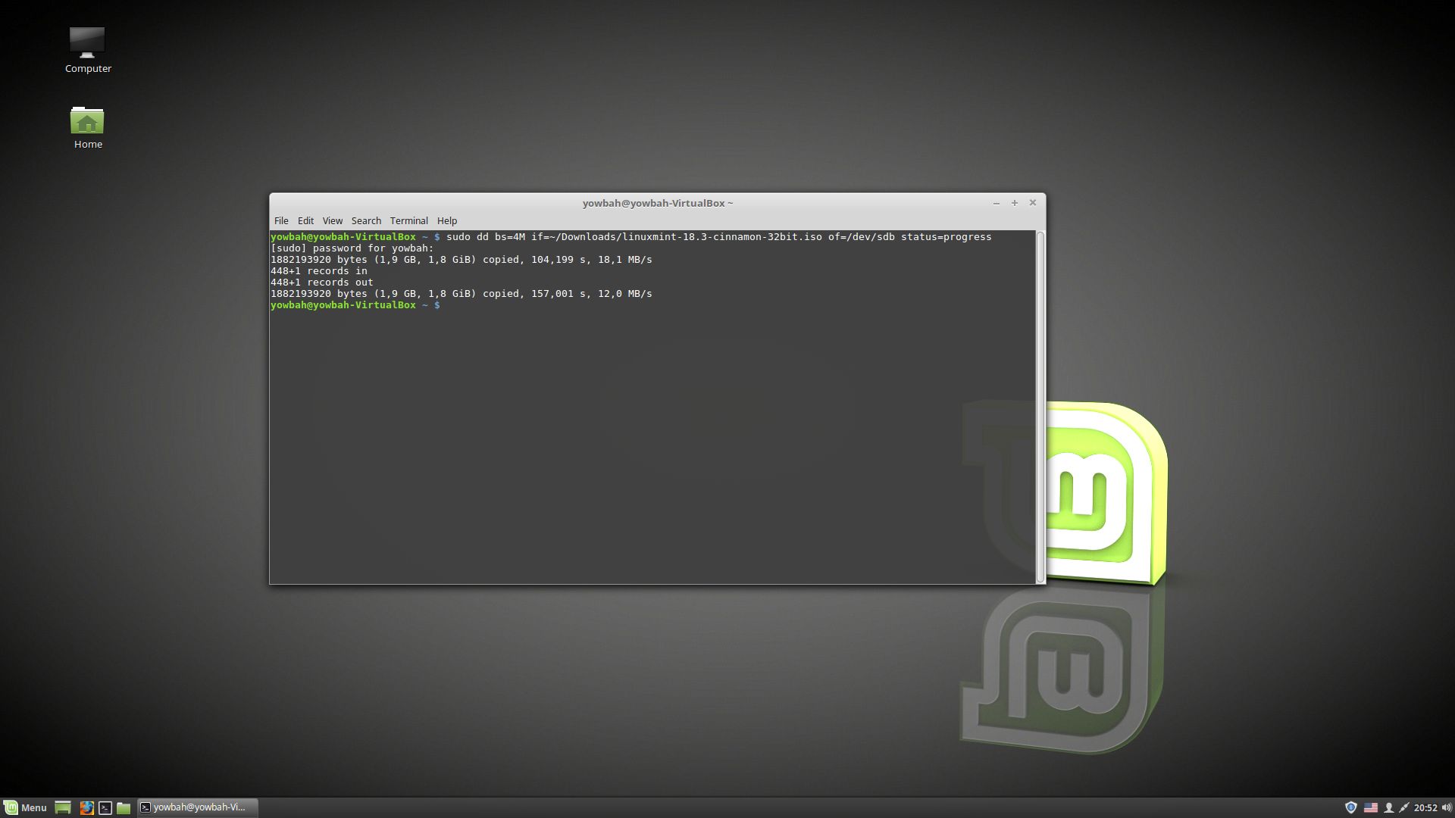Image resolution: width=1455 pixels, height=818 pixels.
Task: Click the terminal title bar text
Action: (x=657, y=203)
